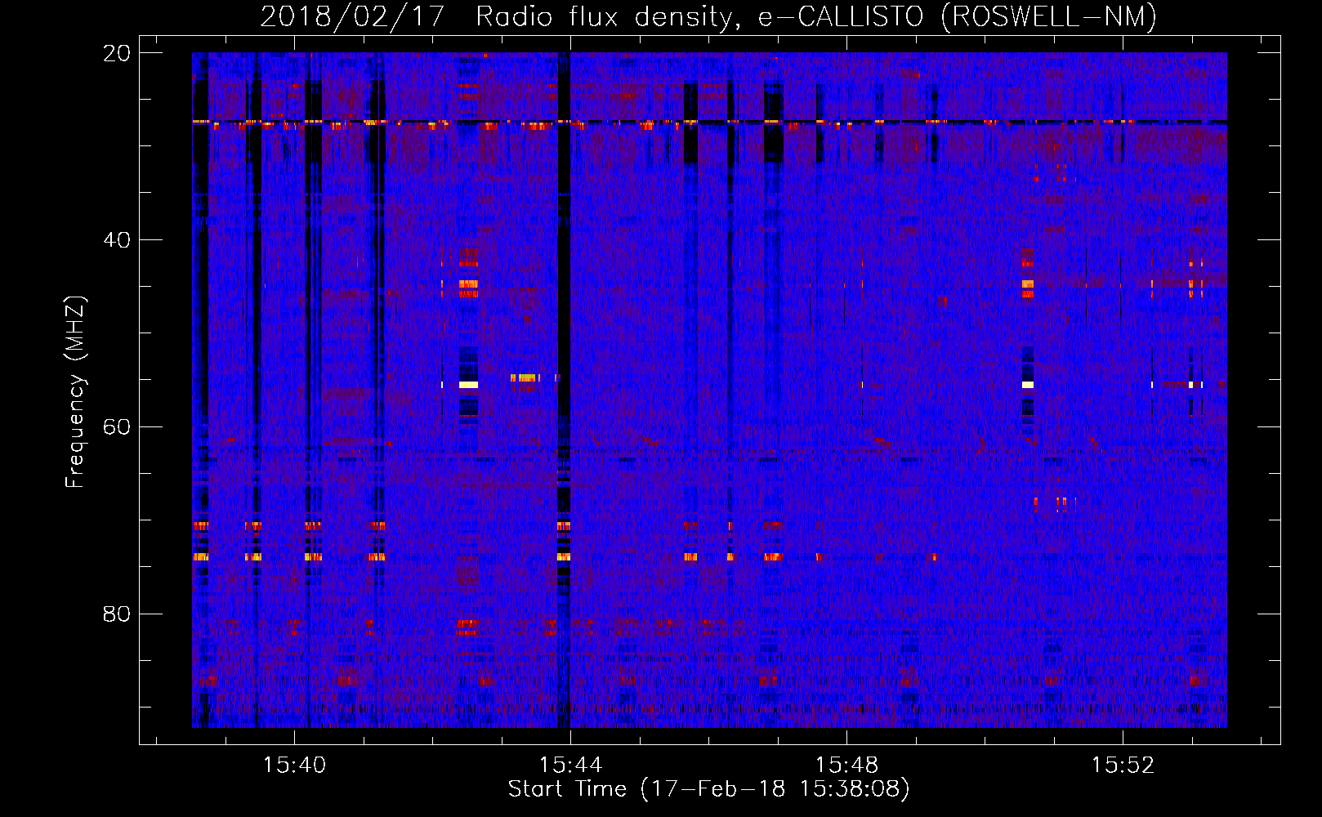Click the '60' frequency tick label
The width and height of the screenshot is (1322, 817).
tap(117, 427)
